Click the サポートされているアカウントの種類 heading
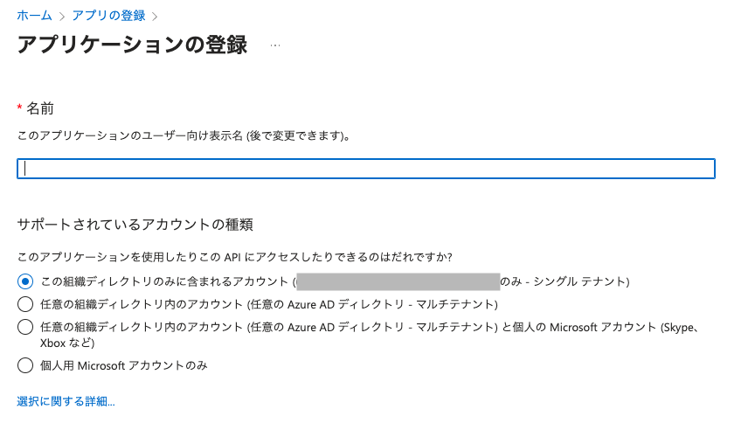 point(135,225)
